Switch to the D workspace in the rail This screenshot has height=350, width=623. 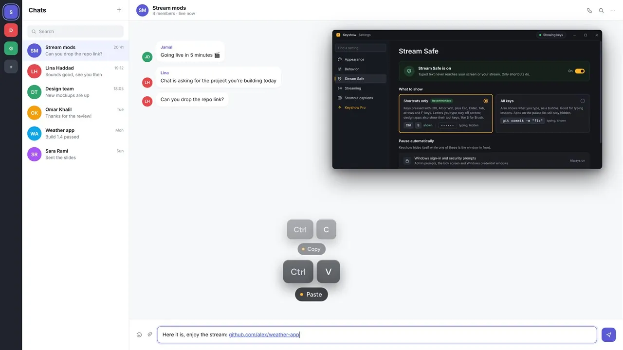tap(11, 30)
